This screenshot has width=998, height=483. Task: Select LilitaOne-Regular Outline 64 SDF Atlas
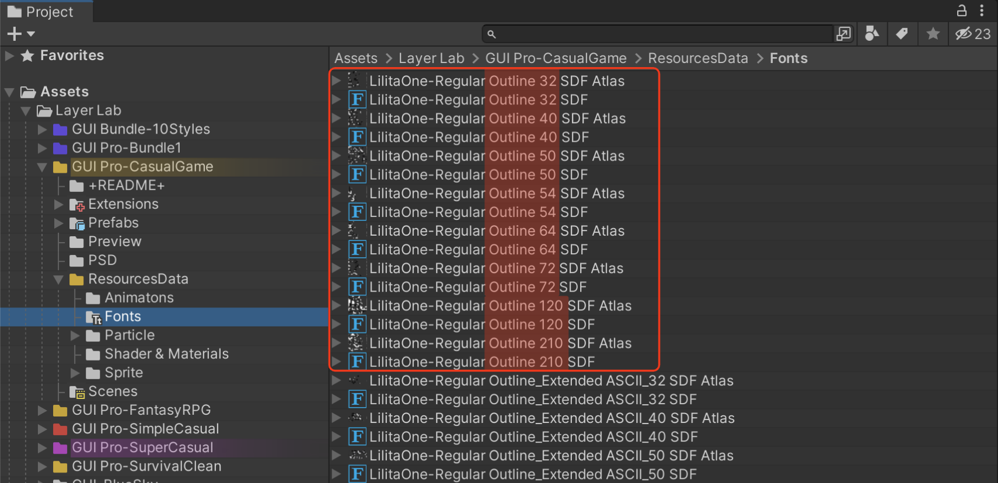pos(497,231)
